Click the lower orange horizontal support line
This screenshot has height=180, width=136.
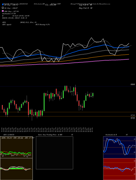[68, 116]
